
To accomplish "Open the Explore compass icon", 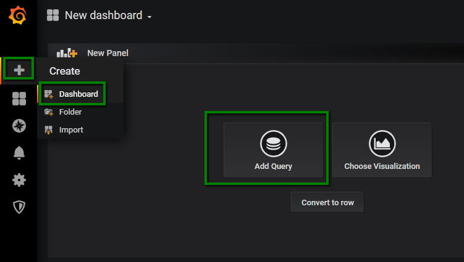I will 19,126.
